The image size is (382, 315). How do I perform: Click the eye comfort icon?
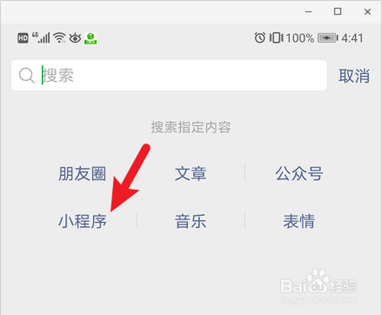[75, 38]
